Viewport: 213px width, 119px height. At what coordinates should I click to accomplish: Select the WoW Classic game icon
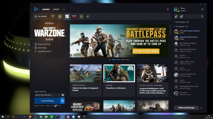point(81,16)
